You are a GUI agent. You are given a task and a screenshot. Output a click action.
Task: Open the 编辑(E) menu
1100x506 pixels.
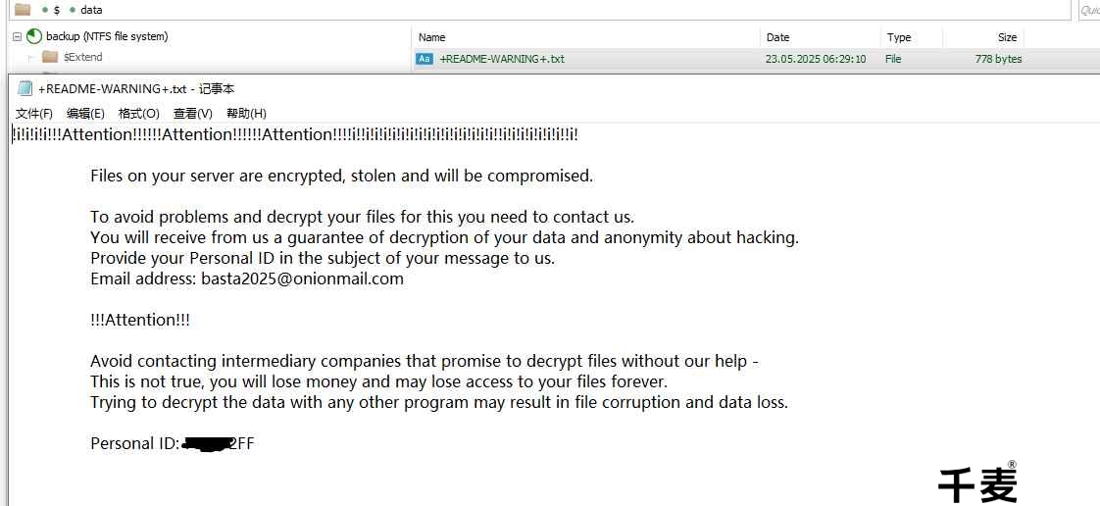click(85, 114)
